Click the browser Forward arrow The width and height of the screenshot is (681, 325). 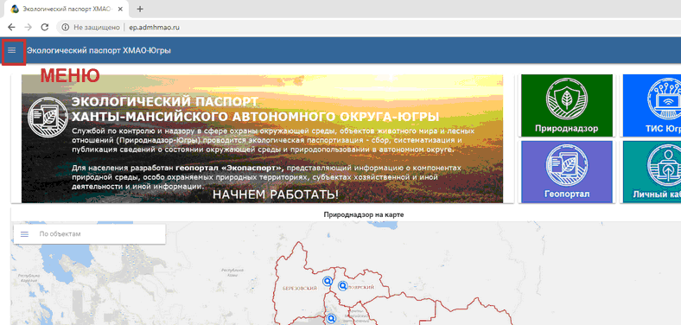point(28,27)
